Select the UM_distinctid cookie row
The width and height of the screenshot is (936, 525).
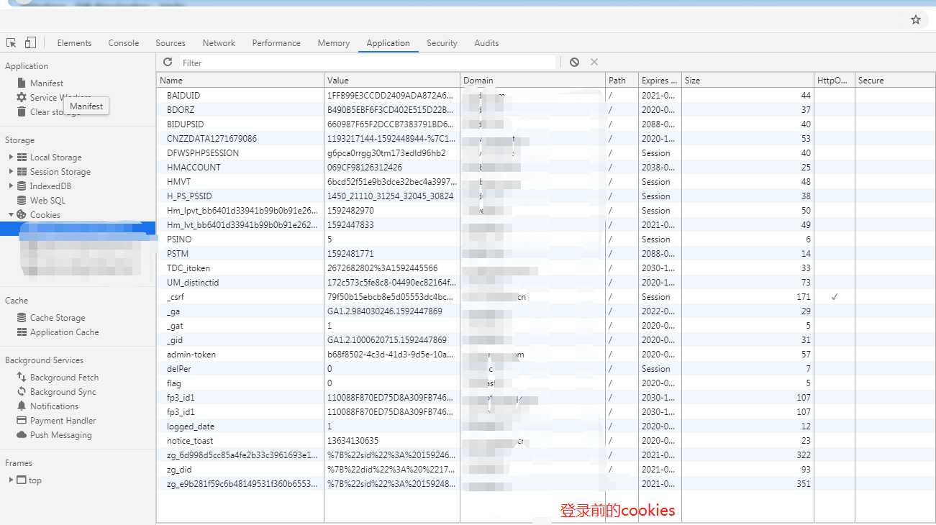546,283
